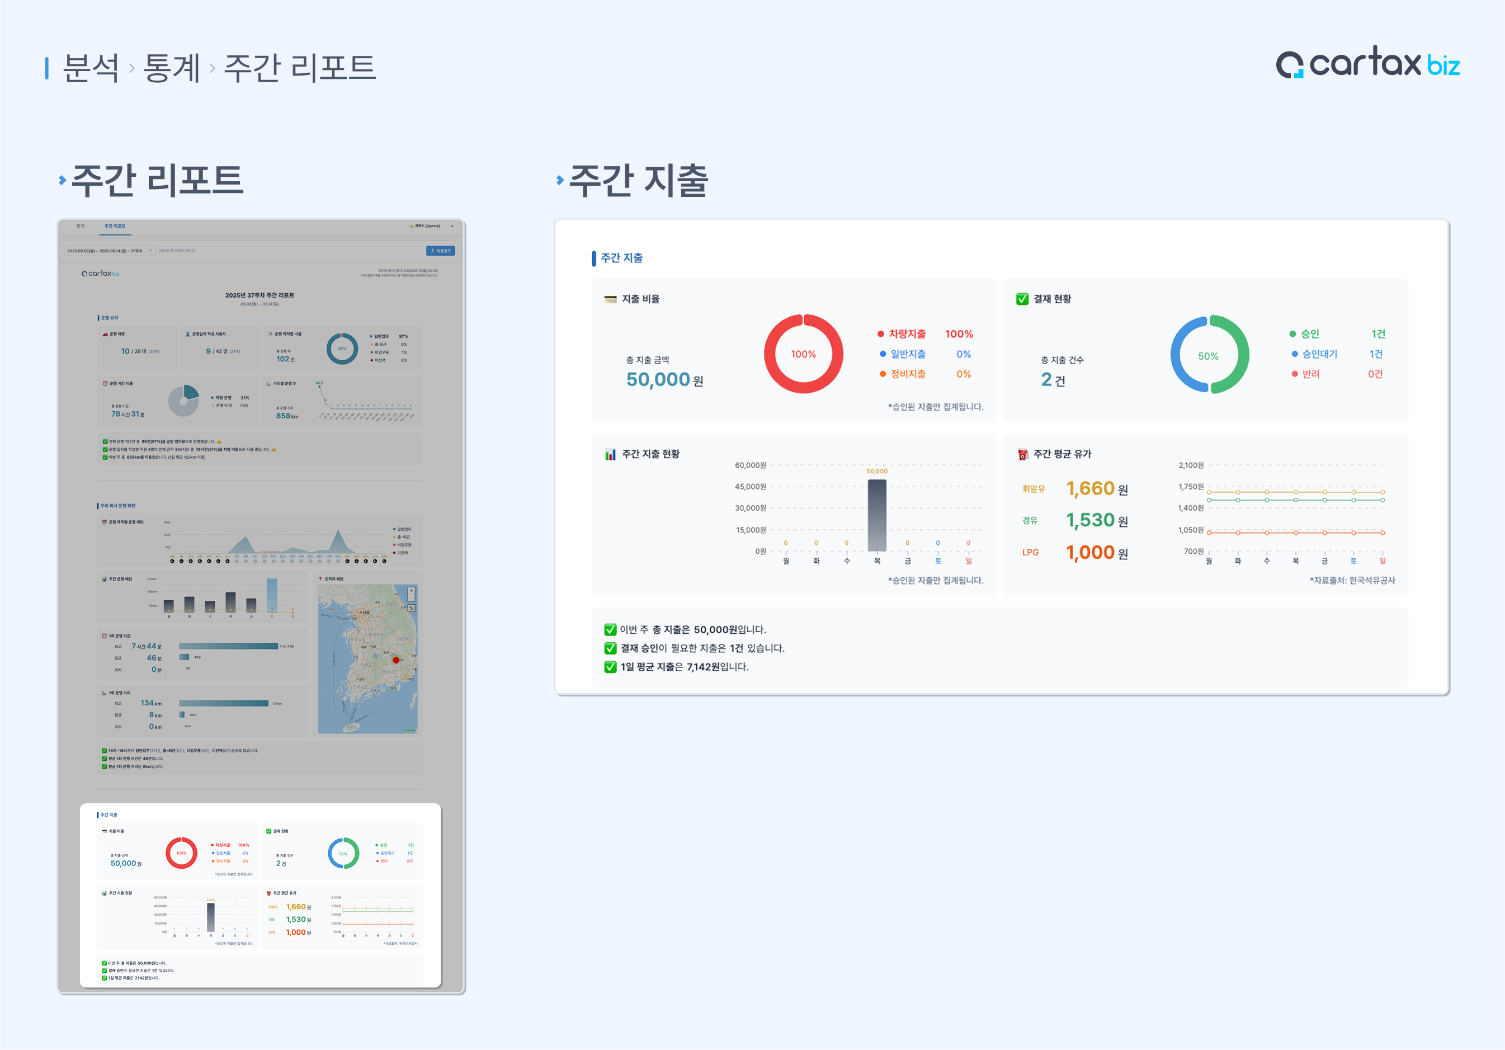Click the map zoom-in plus button
The image size is (1505, 1050).
pos(412,591)
